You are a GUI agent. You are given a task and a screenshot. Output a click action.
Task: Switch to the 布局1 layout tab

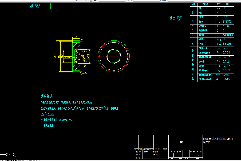tap(23, 160)
